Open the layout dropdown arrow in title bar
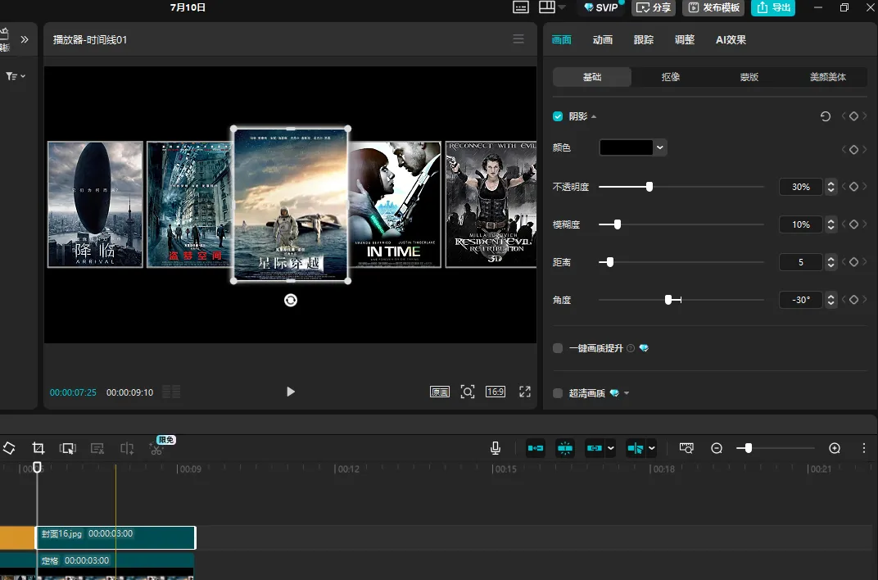878x580 pixels. click(562, 7)
